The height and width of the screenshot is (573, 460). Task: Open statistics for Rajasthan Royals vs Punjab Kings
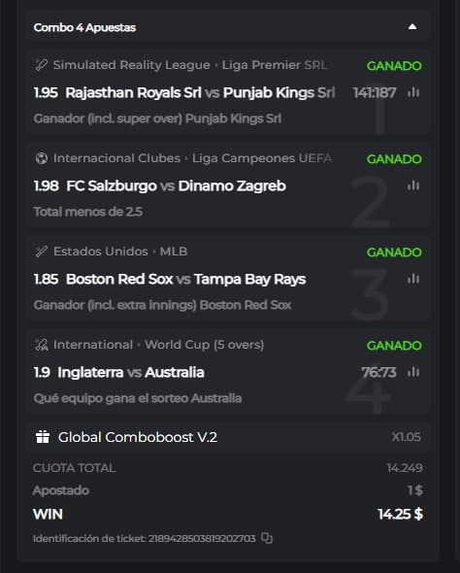coord(413,92)
